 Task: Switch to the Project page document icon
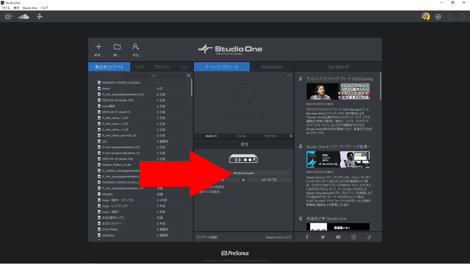click(462, 16)
